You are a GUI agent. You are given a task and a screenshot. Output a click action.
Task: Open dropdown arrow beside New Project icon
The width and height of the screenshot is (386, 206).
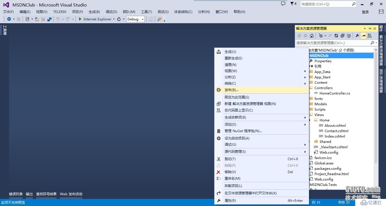32,19
